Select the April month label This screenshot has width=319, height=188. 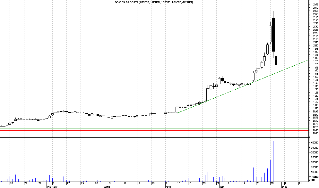(168, 187)
